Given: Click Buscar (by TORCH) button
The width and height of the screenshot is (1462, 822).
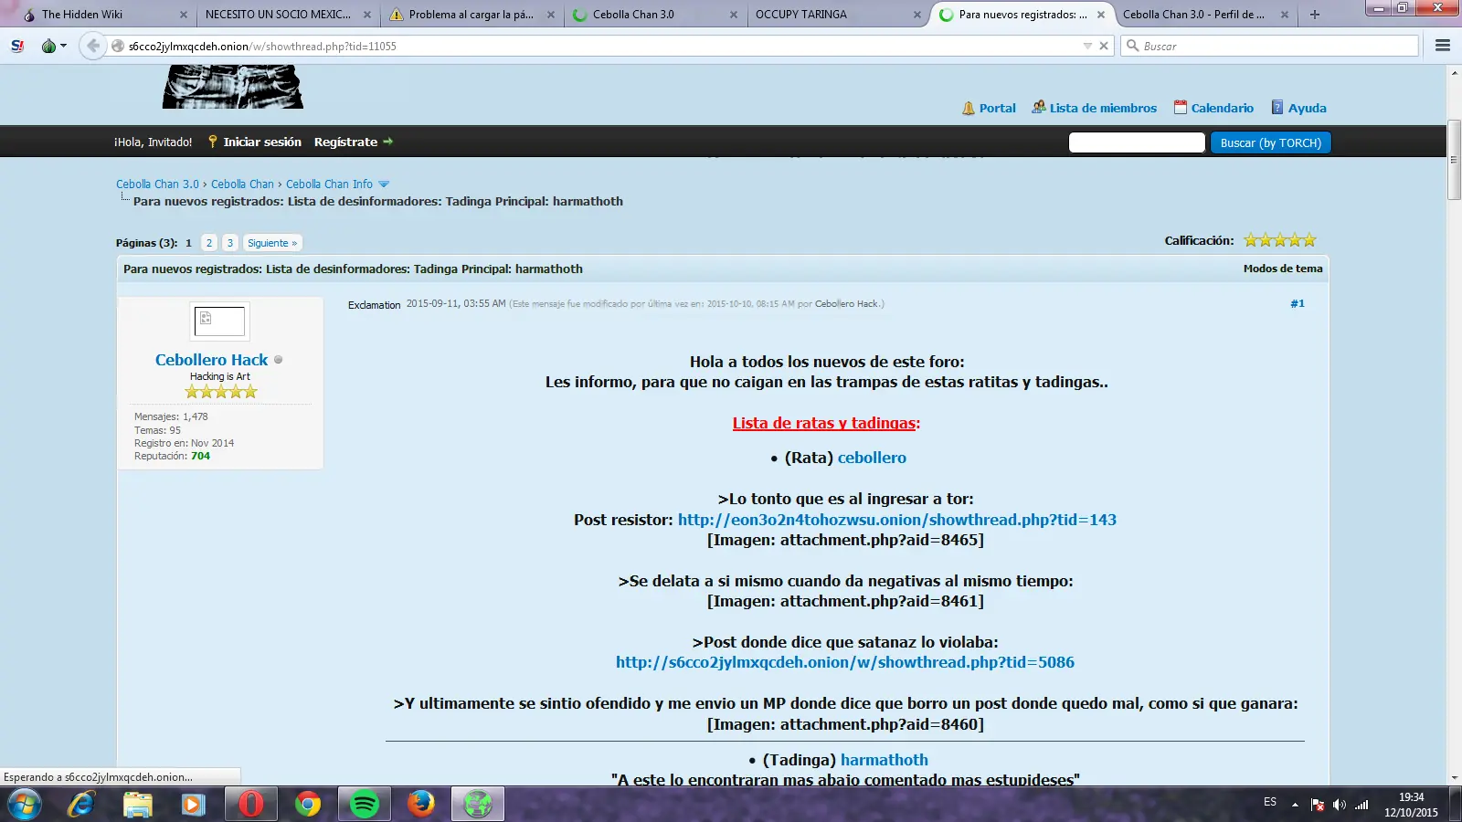Looking at the screenshot, I should tap(1271, 142).
